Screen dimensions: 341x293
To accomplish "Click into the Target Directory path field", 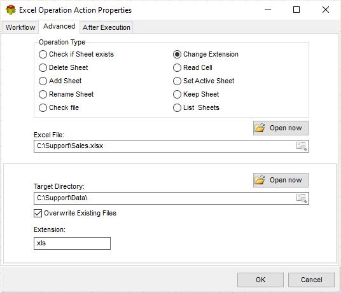I will click(171, 198).
